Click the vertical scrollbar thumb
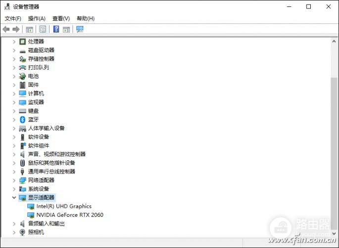This screenshot has width=339, height=248. tap(334, 152)
